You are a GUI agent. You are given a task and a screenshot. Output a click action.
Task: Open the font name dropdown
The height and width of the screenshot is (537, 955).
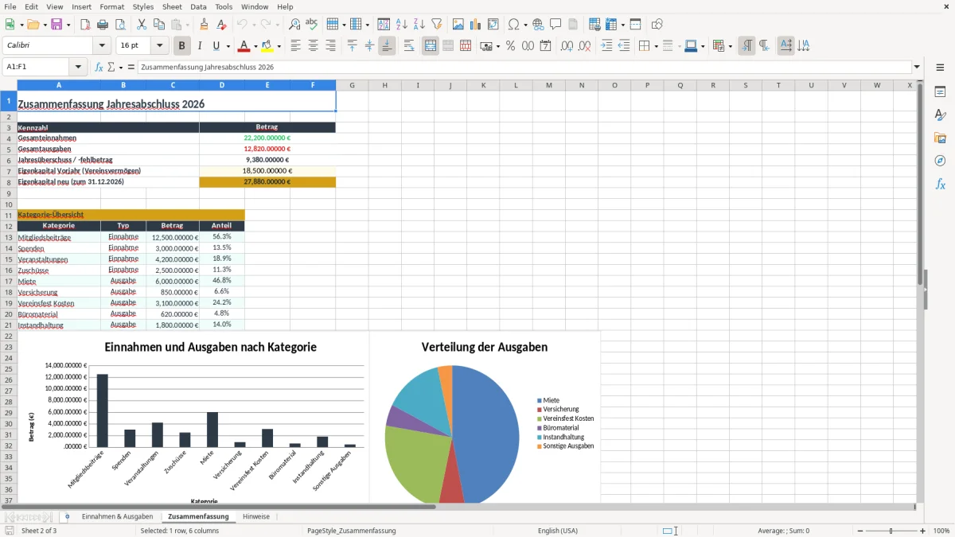coord(103,46)
